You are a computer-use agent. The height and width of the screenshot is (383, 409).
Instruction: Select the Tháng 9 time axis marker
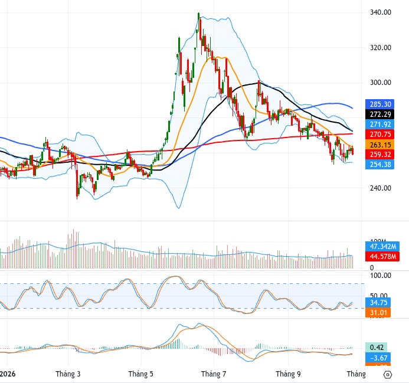288,374
